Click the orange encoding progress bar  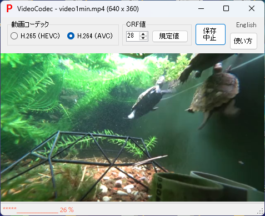tap(37, 213)
